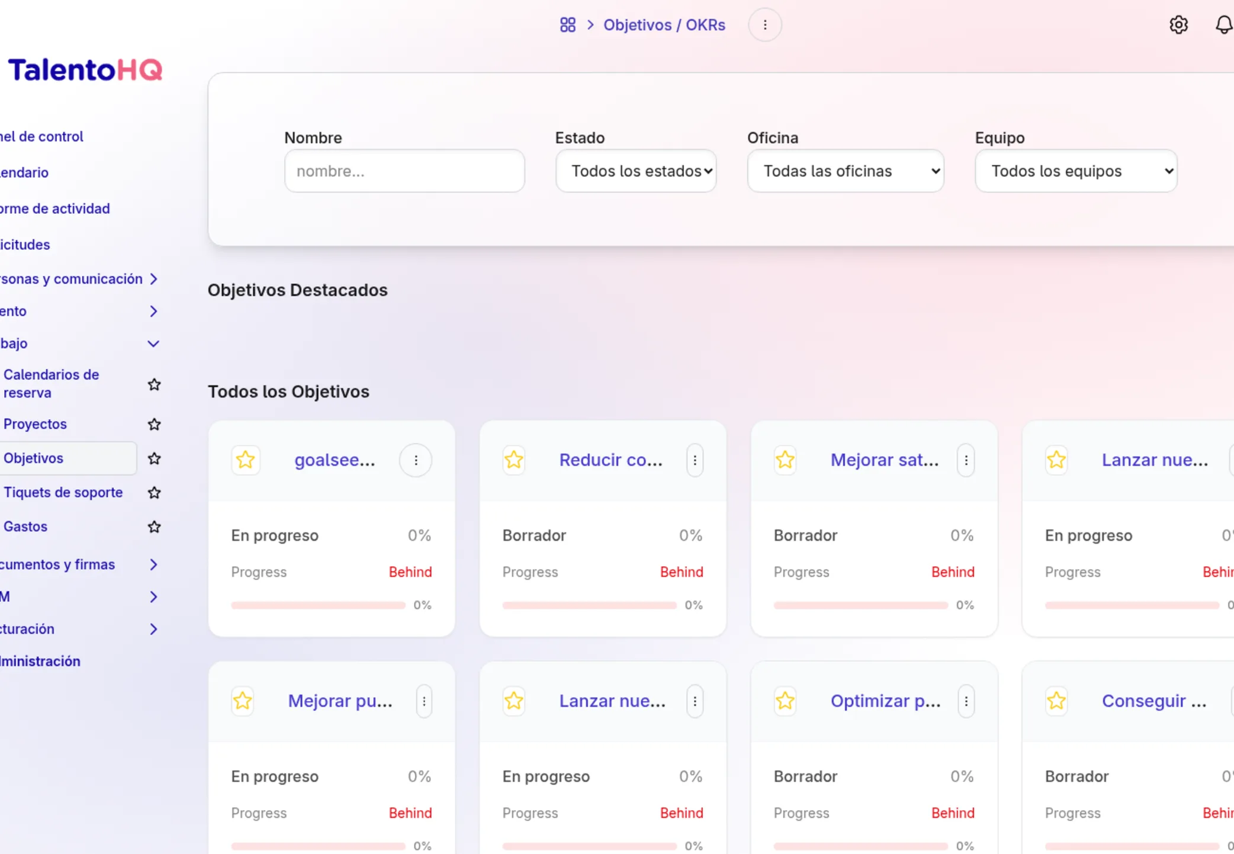This screenshot has width=1234, height=854.
Task: Select Gastos in the sidebar
Action: tap(25, 526)
